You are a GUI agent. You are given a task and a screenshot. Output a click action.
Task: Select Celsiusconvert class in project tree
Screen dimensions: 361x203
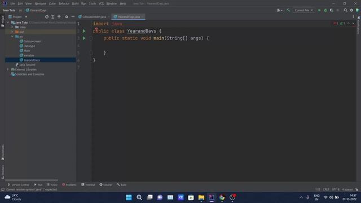(x=33, y=41)
